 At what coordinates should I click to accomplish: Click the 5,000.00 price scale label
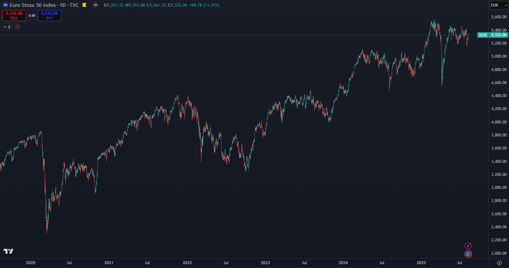coord(499,56)
